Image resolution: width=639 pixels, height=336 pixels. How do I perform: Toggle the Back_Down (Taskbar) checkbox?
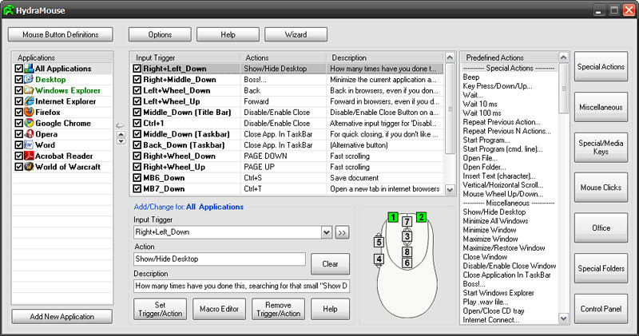coord(137,145)
